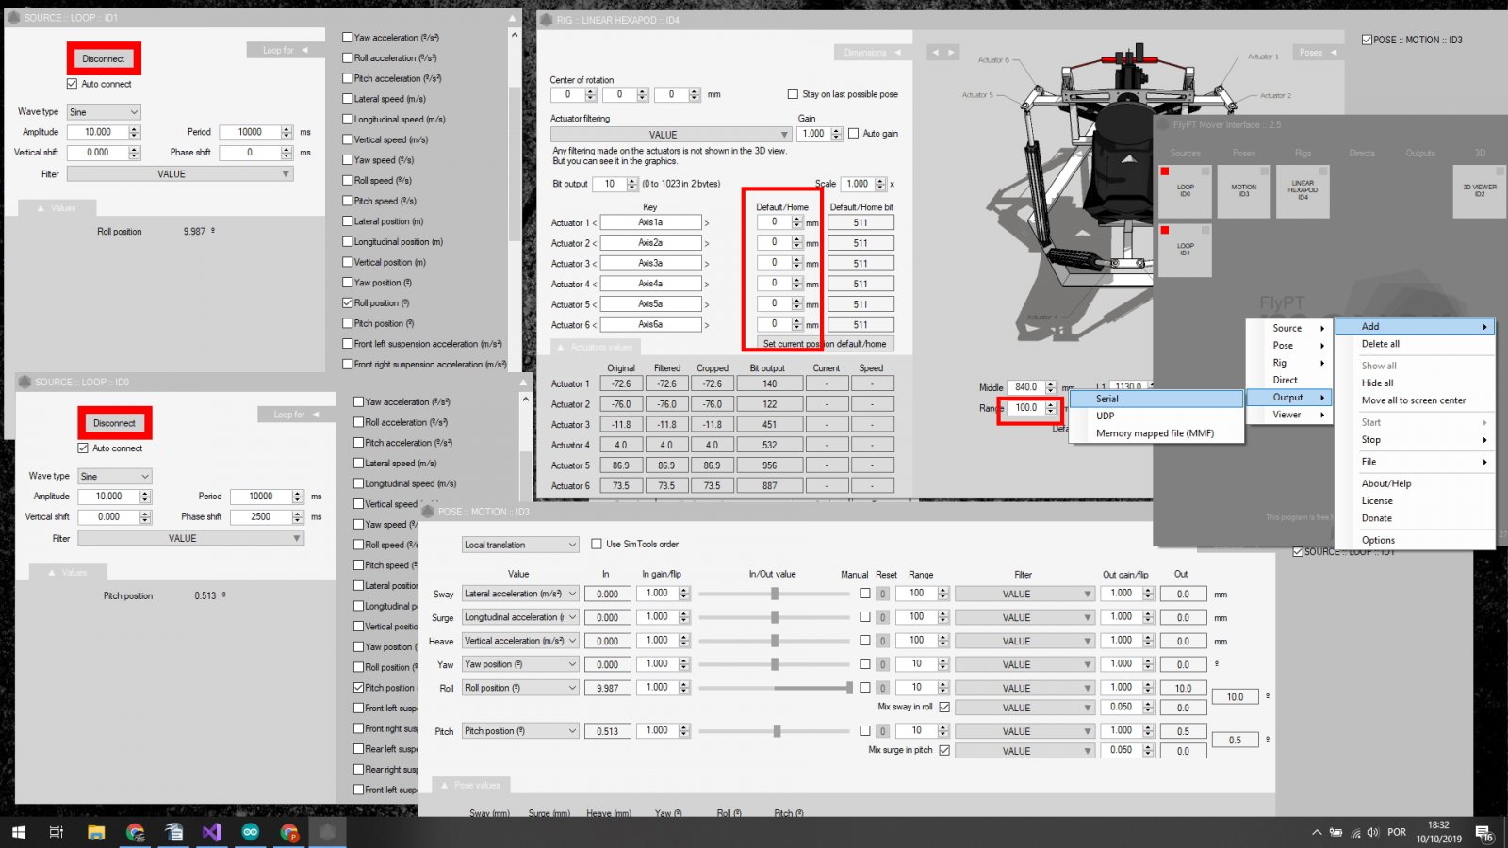The image size is (1508, 848).
Task: Select UDP from the Output submenu
Action: [x=1156, y=416]
